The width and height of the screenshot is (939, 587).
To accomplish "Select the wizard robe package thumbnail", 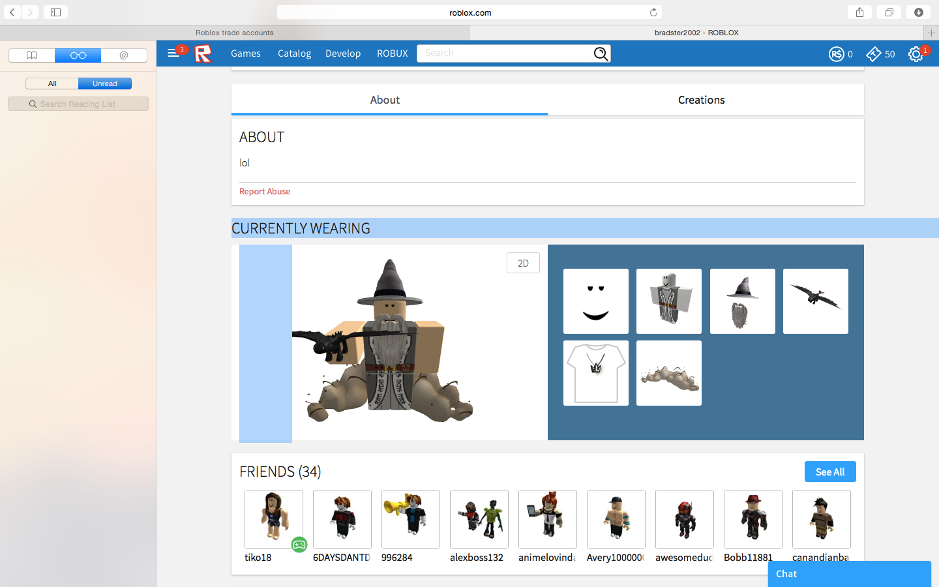I will (669, 301).
